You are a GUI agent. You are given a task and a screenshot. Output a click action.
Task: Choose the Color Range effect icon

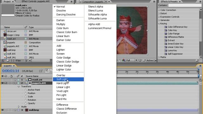[166, 34]
